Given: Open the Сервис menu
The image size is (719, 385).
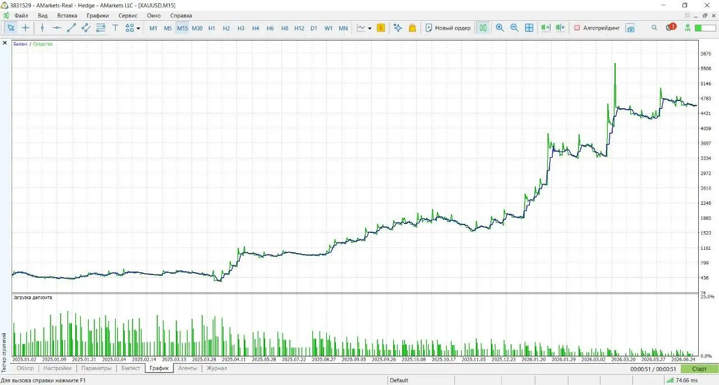Looking at the screenshot, I should click(x=128, y=16).
